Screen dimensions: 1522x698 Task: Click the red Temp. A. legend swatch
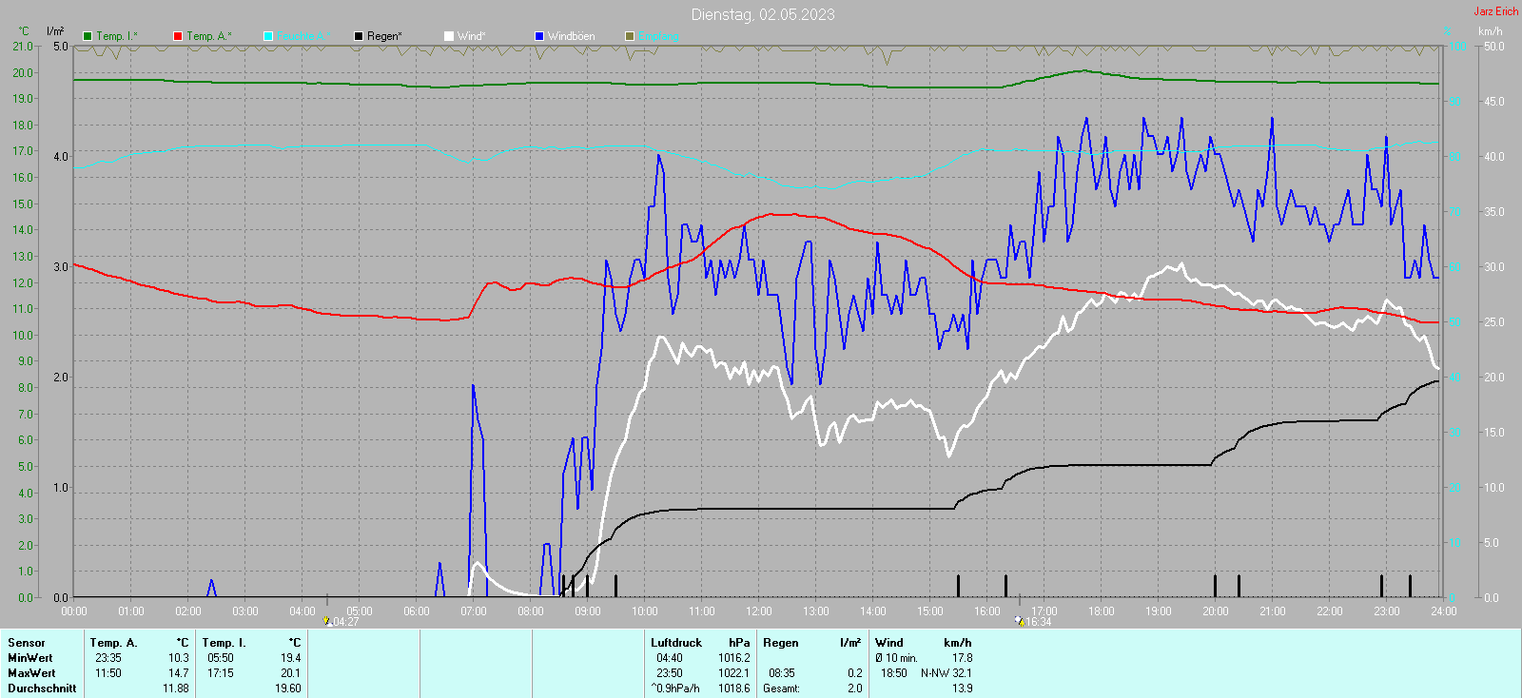(x=178, y=36)
